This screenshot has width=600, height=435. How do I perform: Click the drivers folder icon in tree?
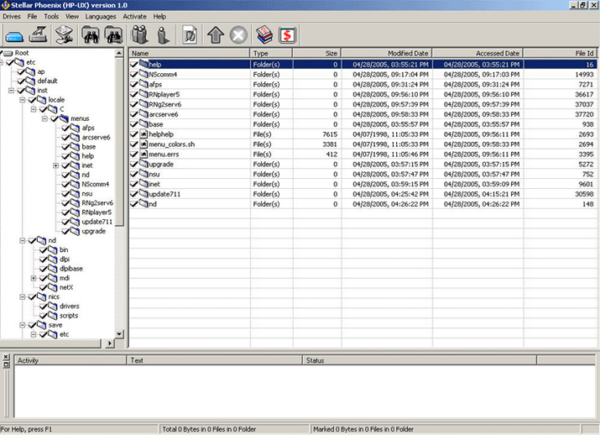click(x=53, y=306)
